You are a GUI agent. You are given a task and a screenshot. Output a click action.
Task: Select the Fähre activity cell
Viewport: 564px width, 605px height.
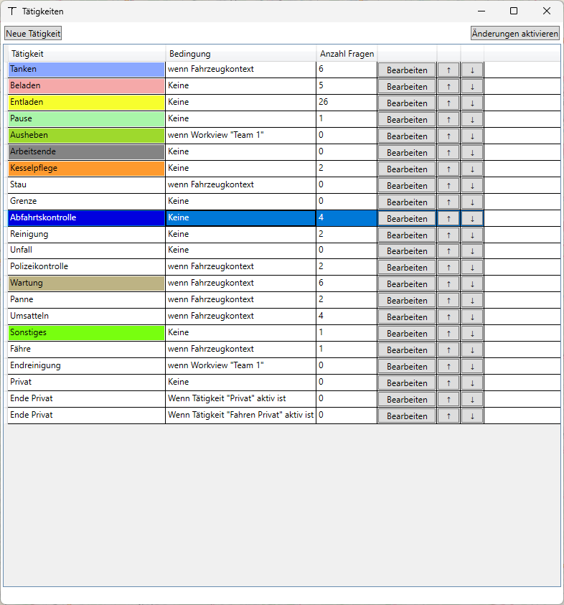pyautogui.click(x=86, y=350)
